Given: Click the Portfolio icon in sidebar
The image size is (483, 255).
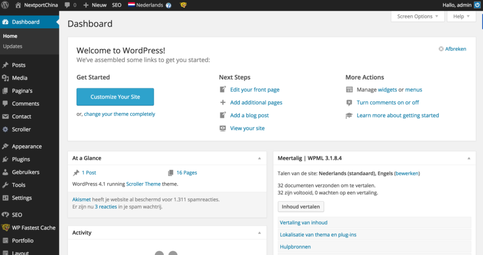Looking at the screenshot, I should point(5,240).
